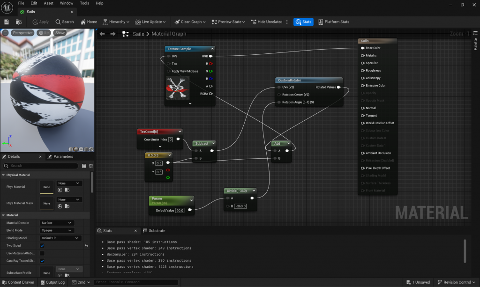Click the Details search field

click(x=40, y=166)
